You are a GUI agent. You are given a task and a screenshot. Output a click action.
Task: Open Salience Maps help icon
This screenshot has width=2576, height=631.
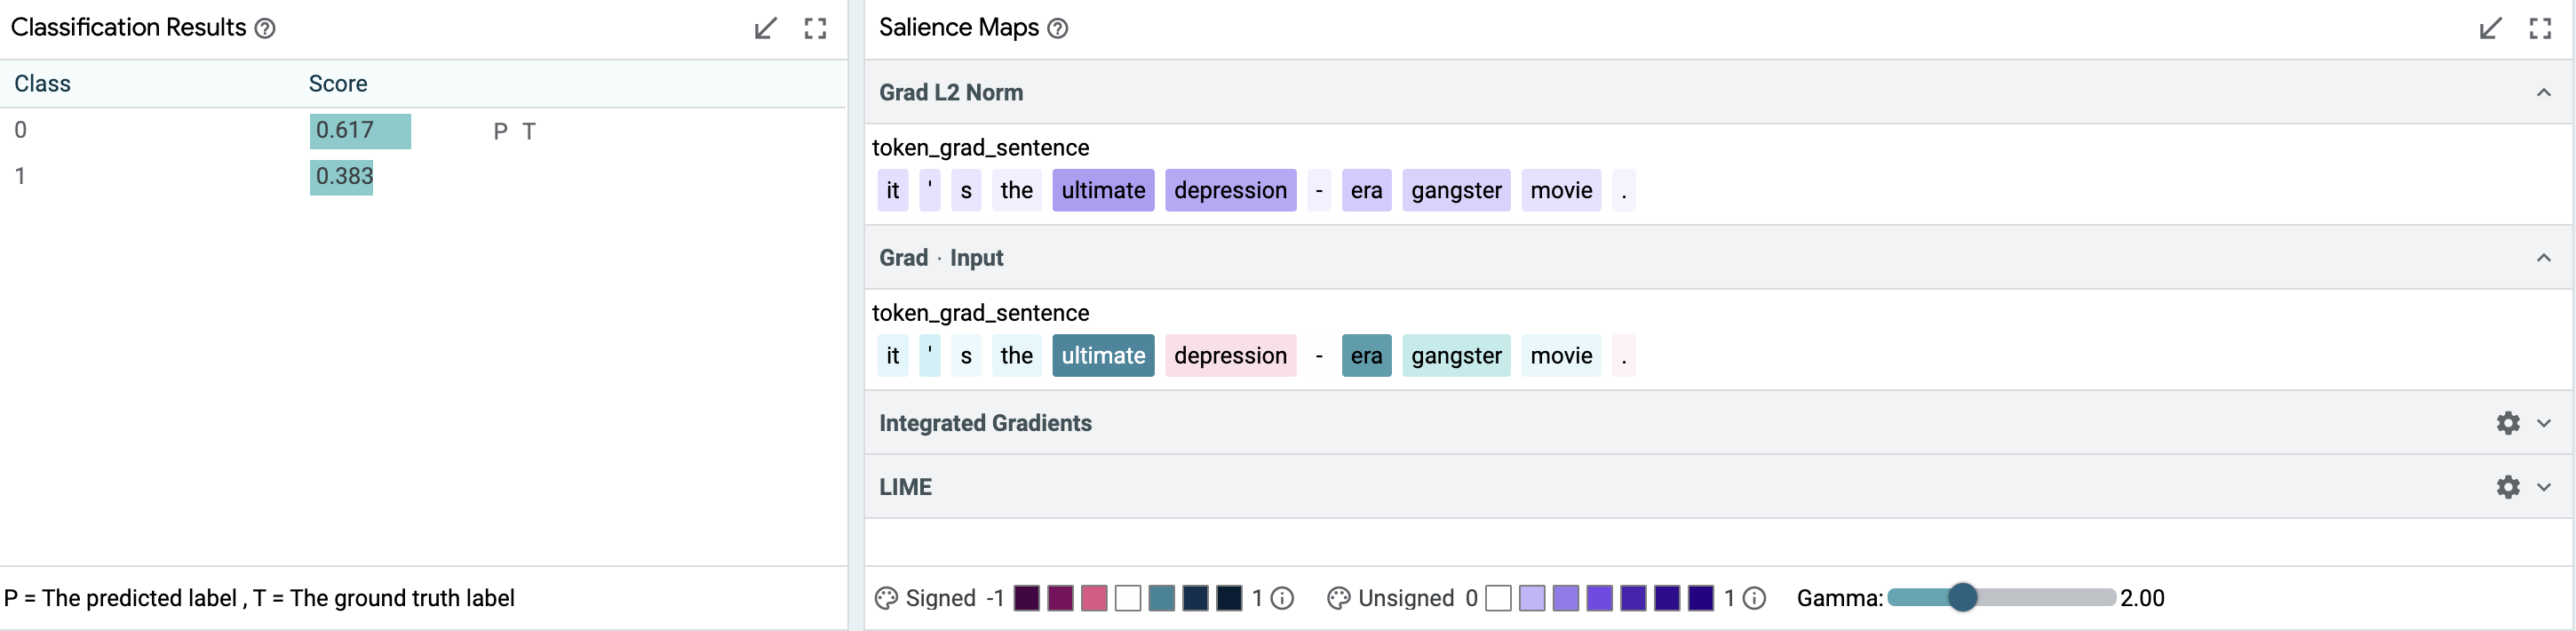1058,29
